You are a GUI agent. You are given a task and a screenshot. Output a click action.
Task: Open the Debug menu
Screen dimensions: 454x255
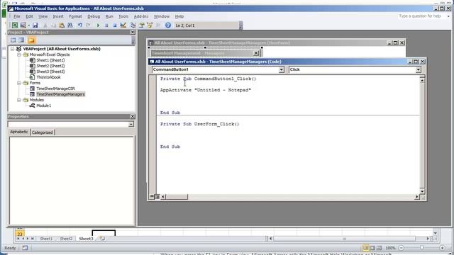coord(94,16)
